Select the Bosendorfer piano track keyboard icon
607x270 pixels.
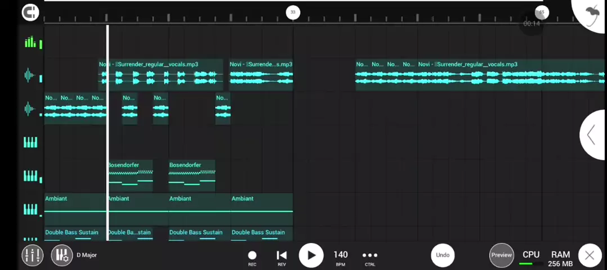pos(30,176)
